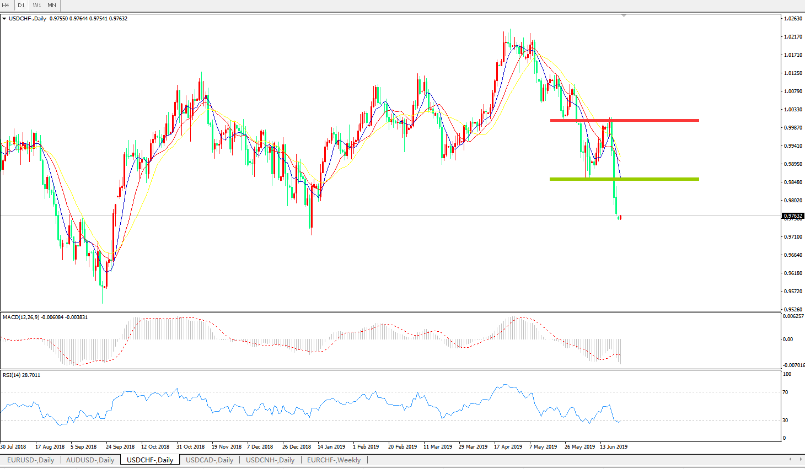Select the USDCHF-,Daily chart tab
This screenshot has width=805, height=469.
[150, 460]
